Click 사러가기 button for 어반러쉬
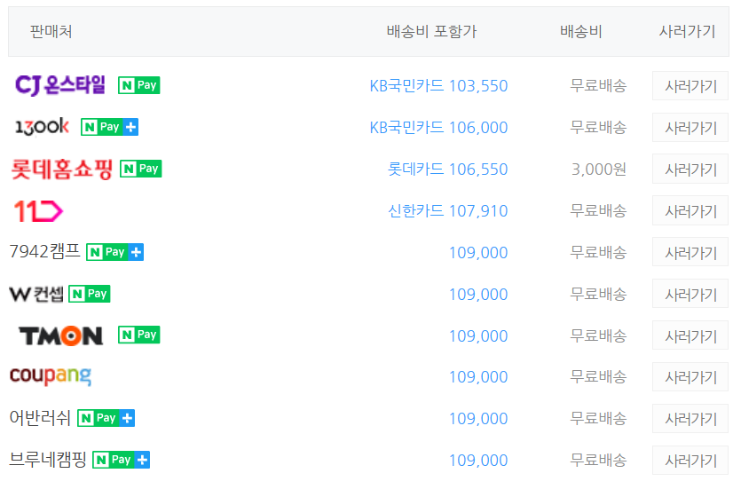The width and height of the screenshot is (733, 489). point(690,418)
